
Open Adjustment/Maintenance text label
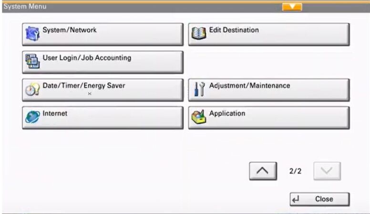point(249,86)
